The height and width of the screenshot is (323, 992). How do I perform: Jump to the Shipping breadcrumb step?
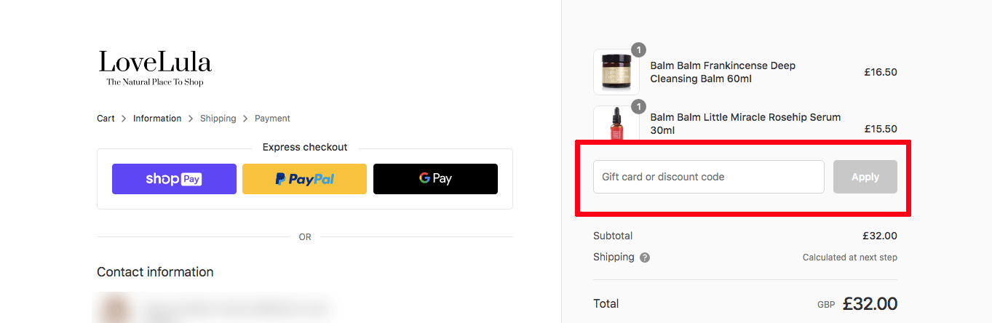[218, 119]
